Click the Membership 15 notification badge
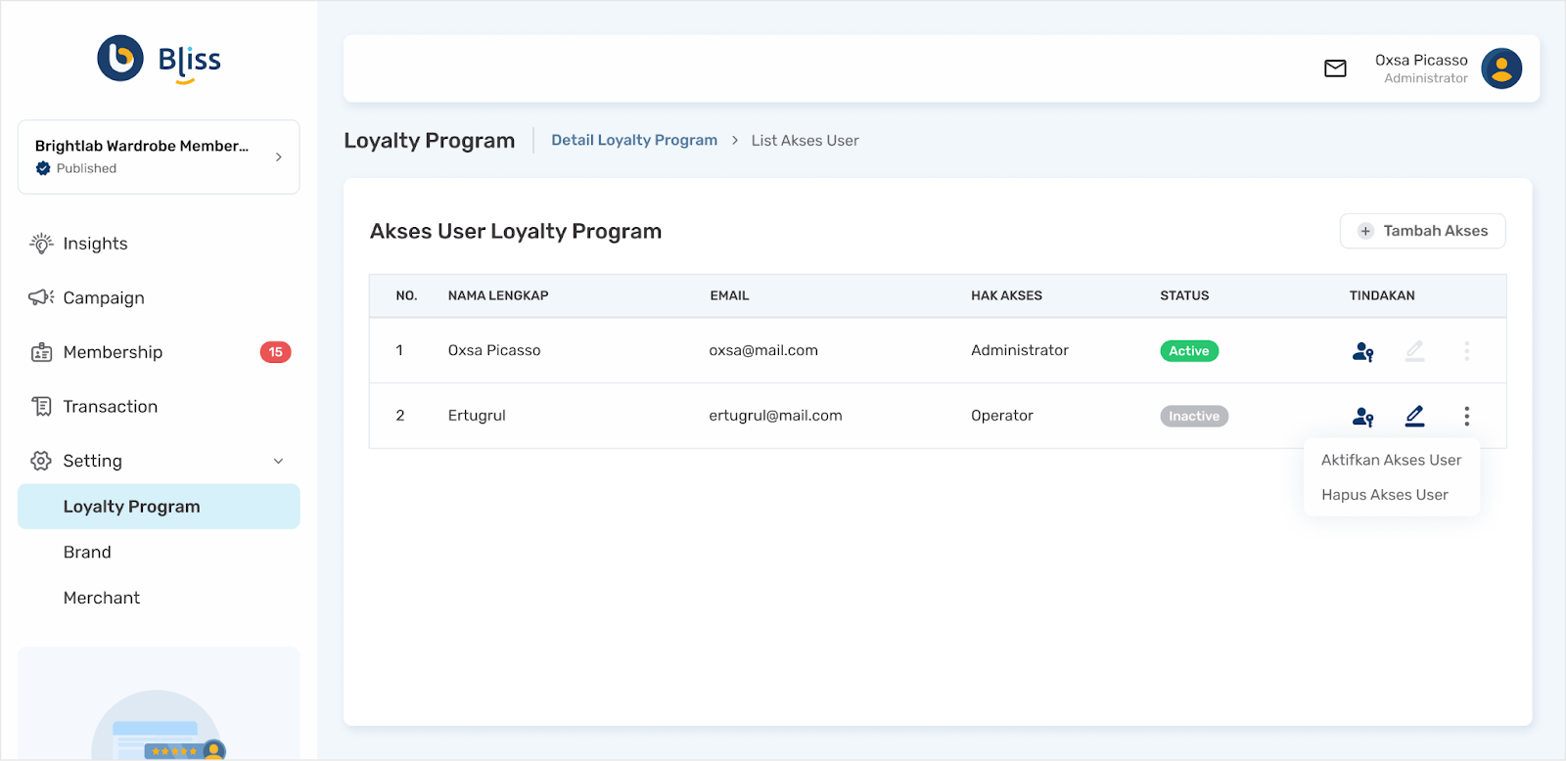1566x761 pixels. pyautogui.click(x=275, y=352)
